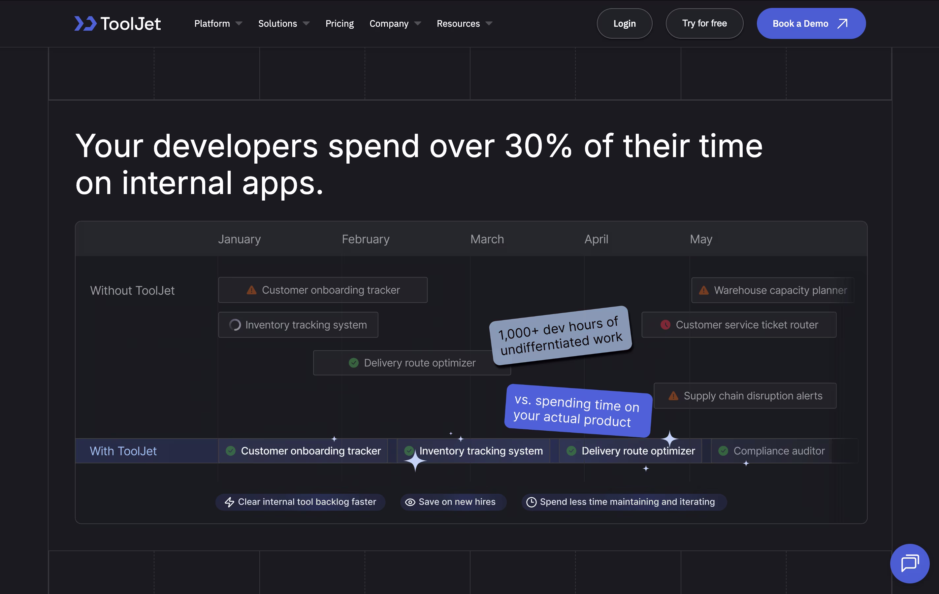Screen dimensions: 939x594
Task: Click the clock icon beside Spend less time
Action: click(x=531, y=502)
